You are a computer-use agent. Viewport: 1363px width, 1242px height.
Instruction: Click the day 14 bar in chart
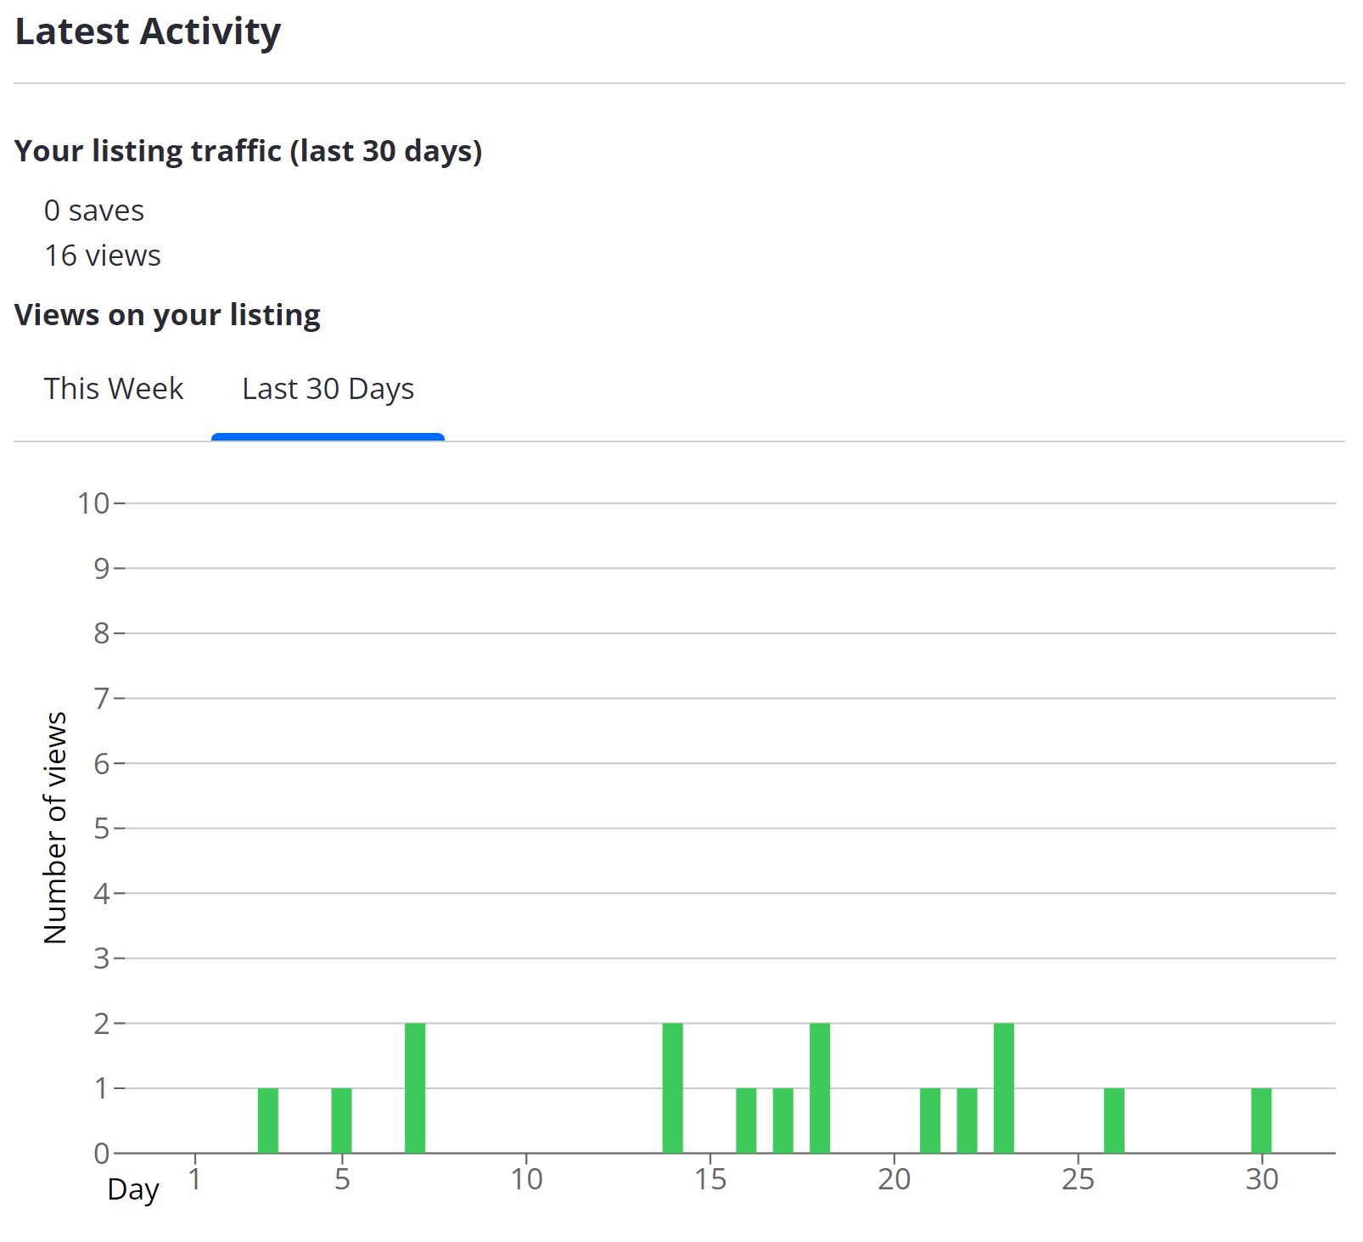672,1087
